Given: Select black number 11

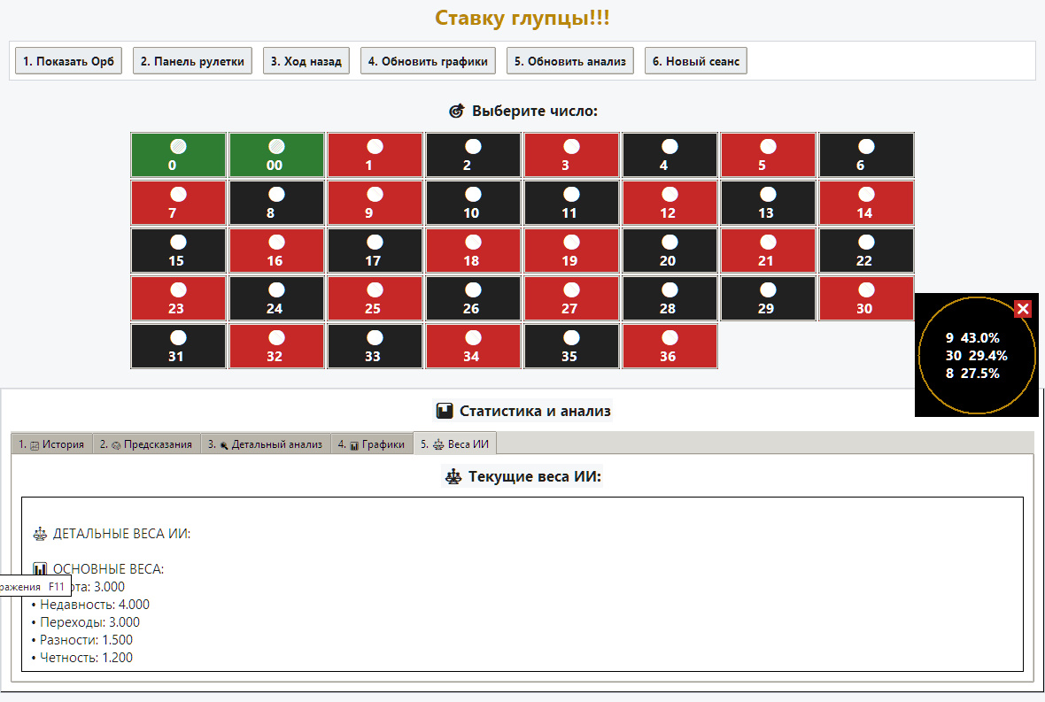Looking at the screenshot, I should [x=571, y=203].
